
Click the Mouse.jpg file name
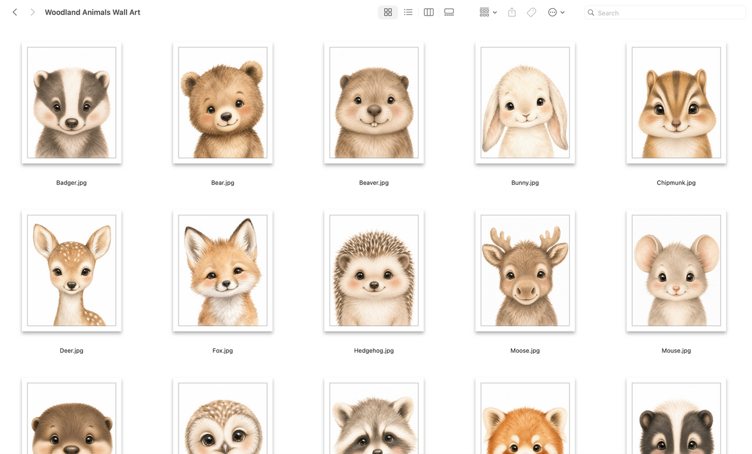tap(676, 351)
